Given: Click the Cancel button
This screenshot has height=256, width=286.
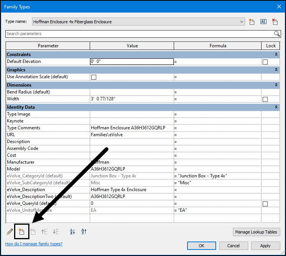Looking at the screenshot, I should pos(233,246).
